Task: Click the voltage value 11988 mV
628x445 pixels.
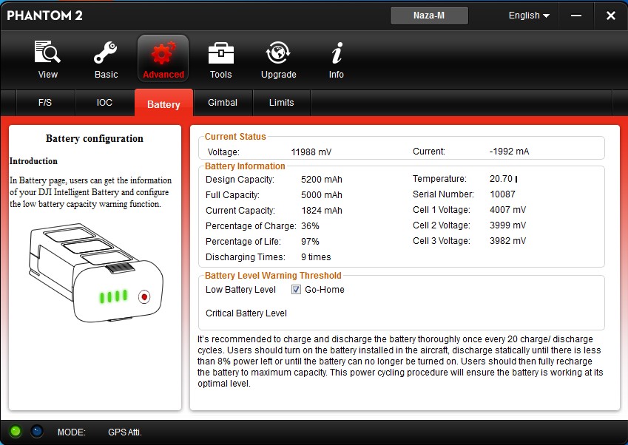Action: [x=311, y=152]
